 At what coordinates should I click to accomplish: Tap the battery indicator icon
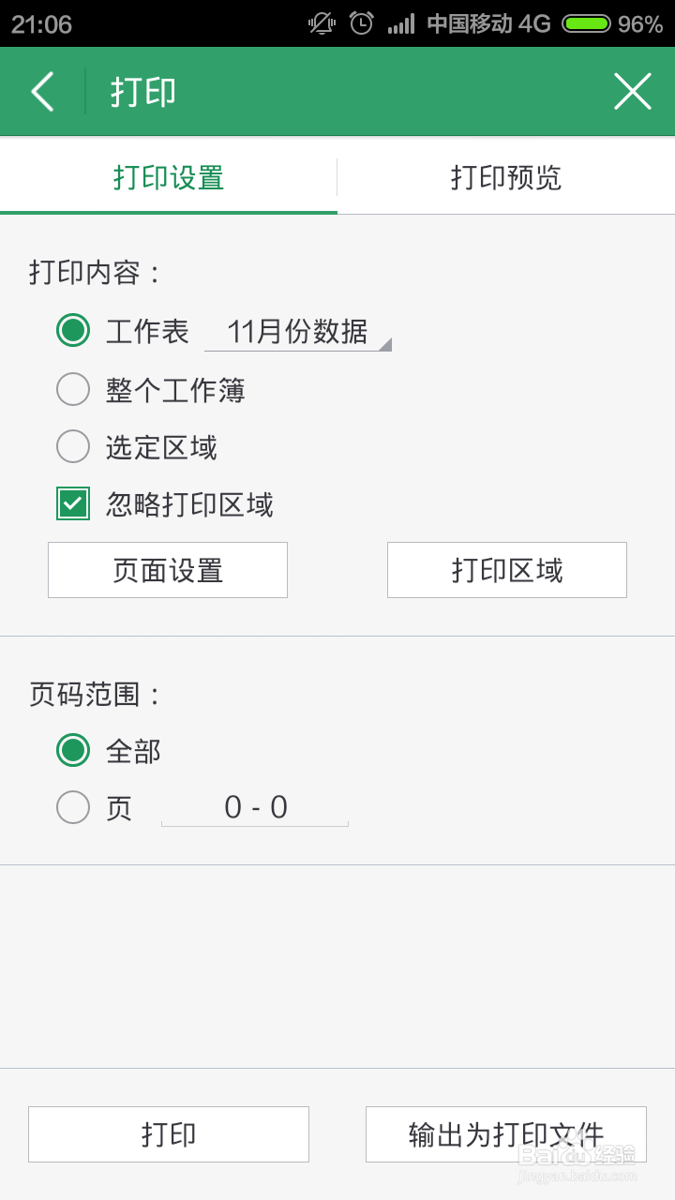click(587, 23)
